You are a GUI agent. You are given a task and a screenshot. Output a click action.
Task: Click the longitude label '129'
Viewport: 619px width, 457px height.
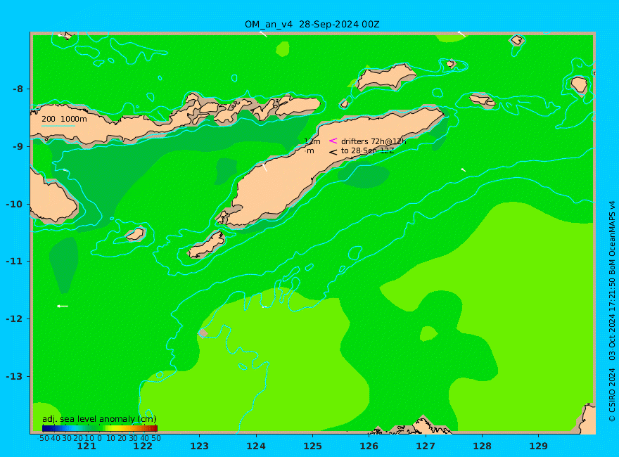click(539, 446)
